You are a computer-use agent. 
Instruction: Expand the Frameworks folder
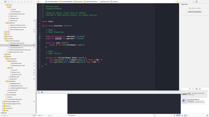(x=3, y=108)
